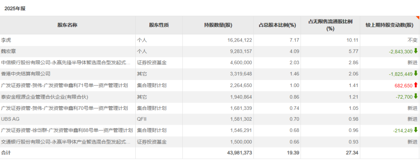
Task: Click the green down arrow beside -214,249
Action: (415, 130)
